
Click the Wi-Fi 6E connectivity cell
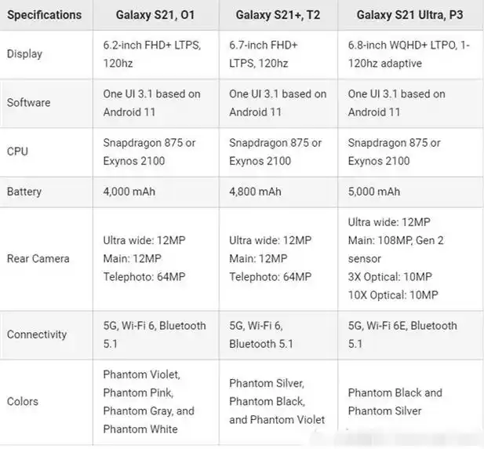pyautogui.click(x=402, y=334)
